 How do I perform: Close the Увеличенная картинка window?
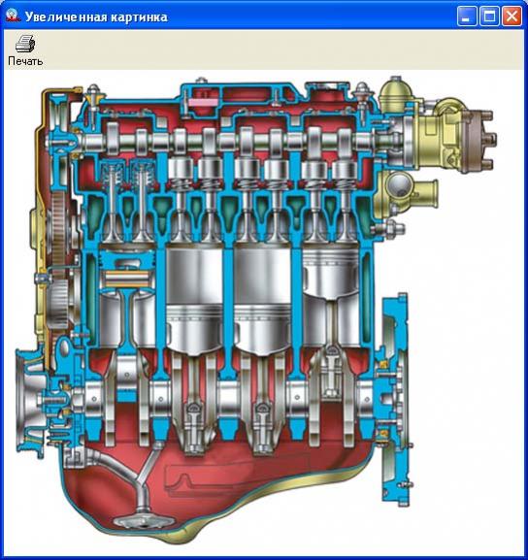click(511, 16)
